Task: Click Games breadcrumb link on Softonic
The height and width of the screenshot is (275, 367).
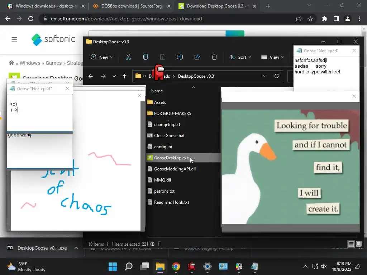Action: point(54,63)
